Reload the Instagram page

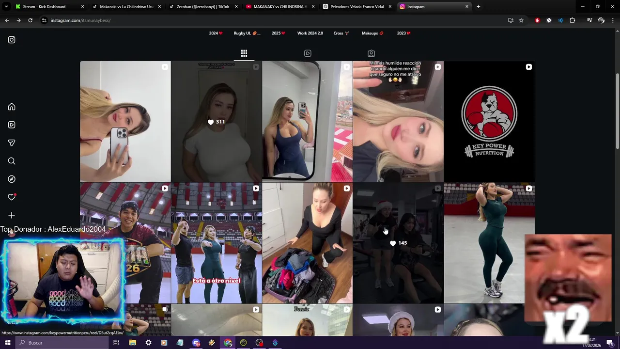30,20
